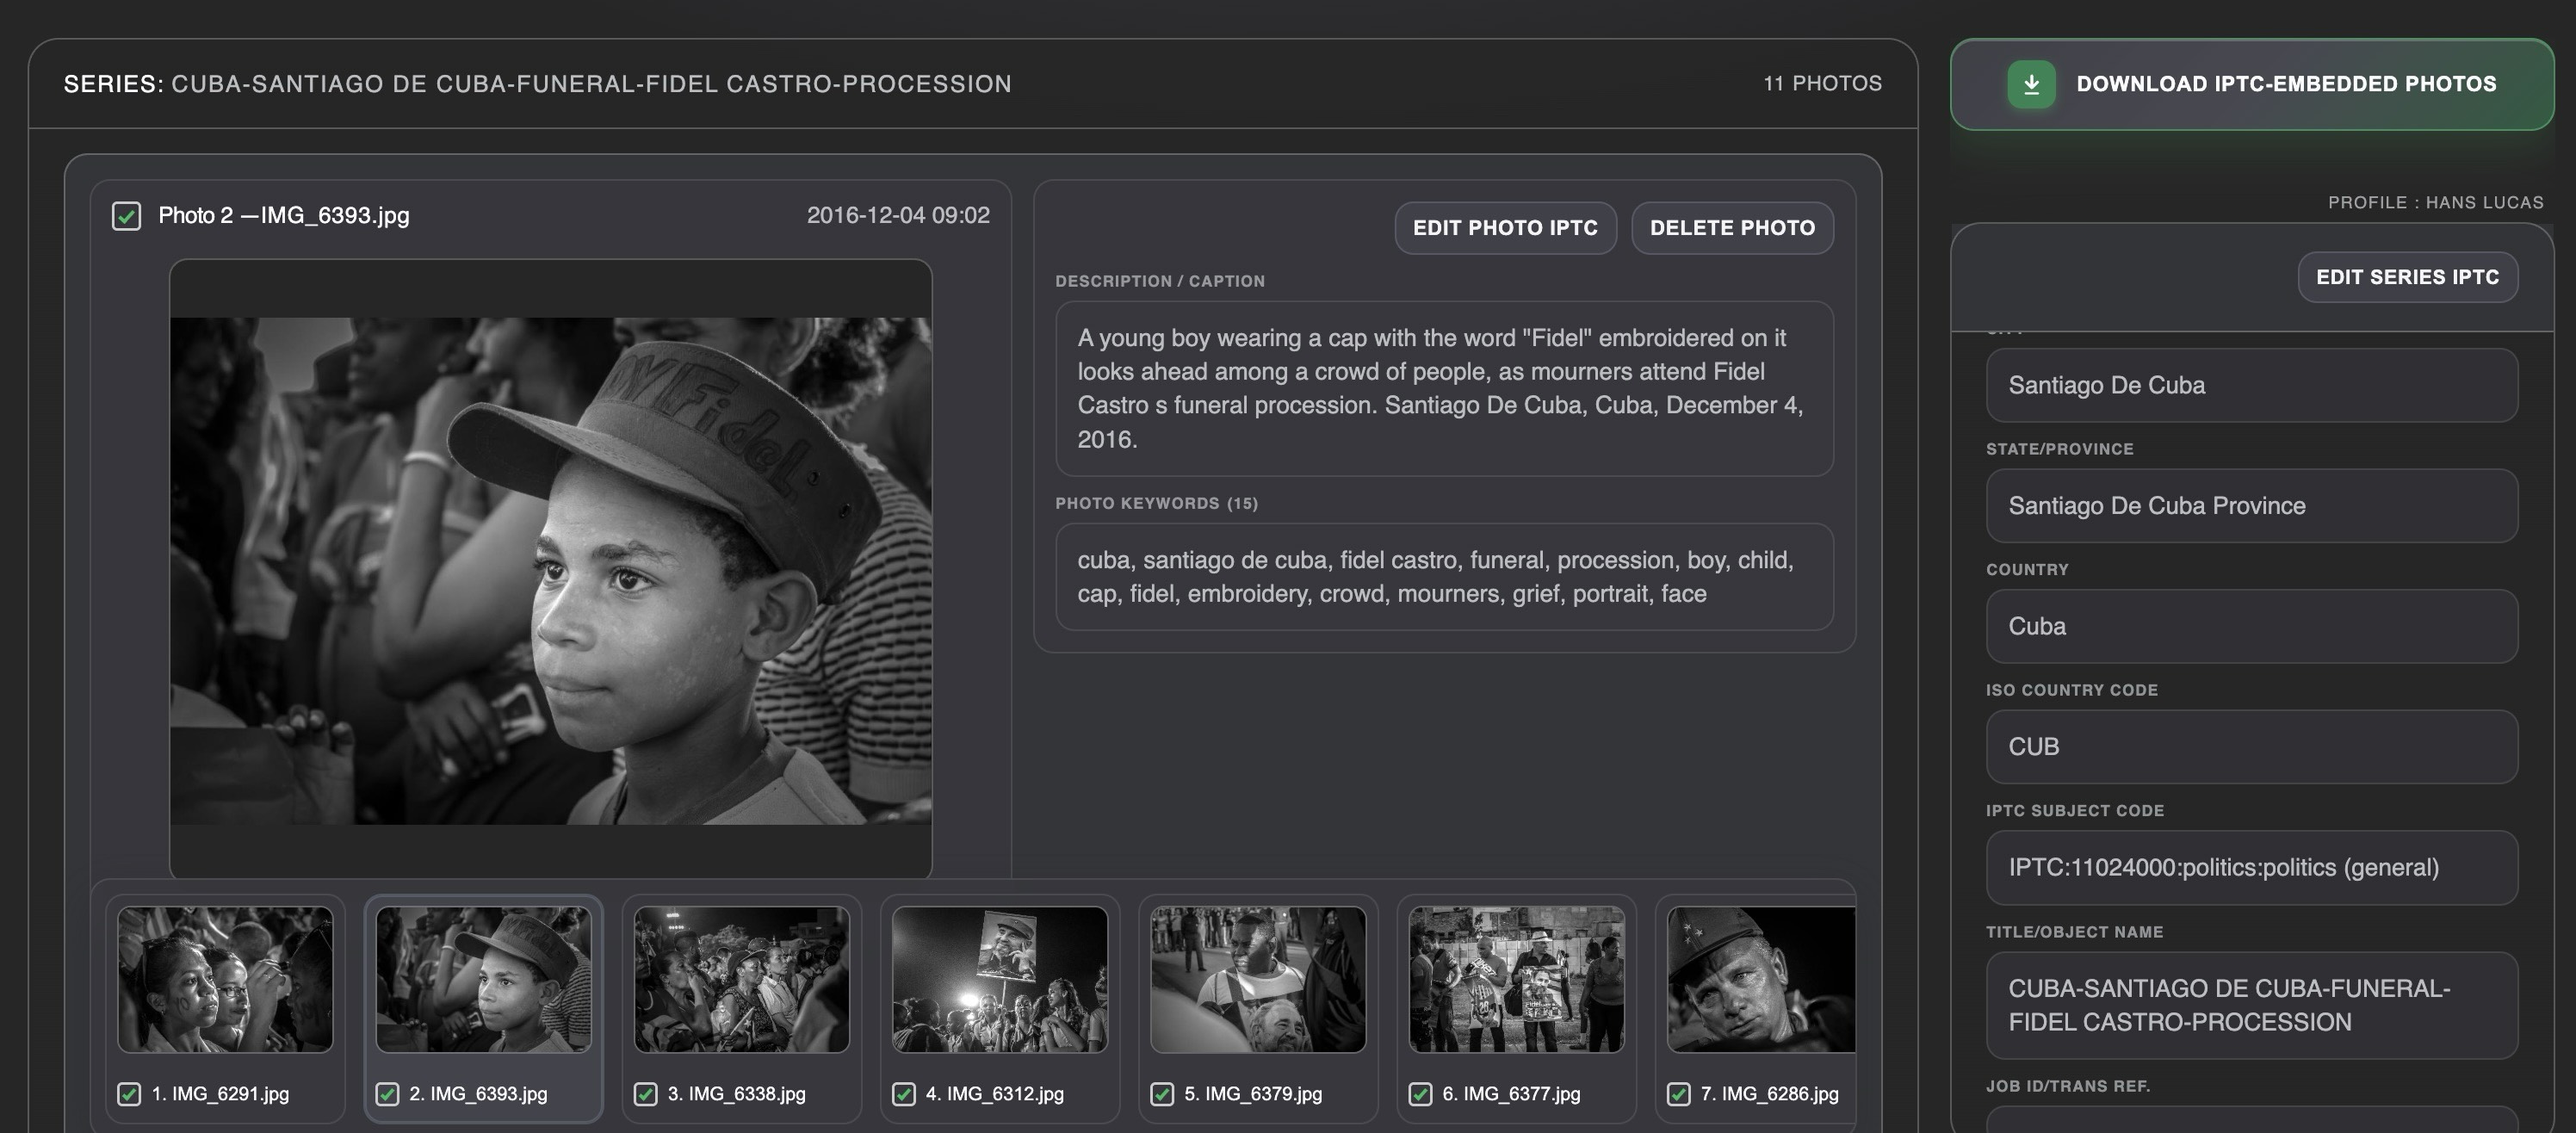Select the IMG_6286.jpg soldier thumbnail

pyautogui.click(x=1760, y=979)
